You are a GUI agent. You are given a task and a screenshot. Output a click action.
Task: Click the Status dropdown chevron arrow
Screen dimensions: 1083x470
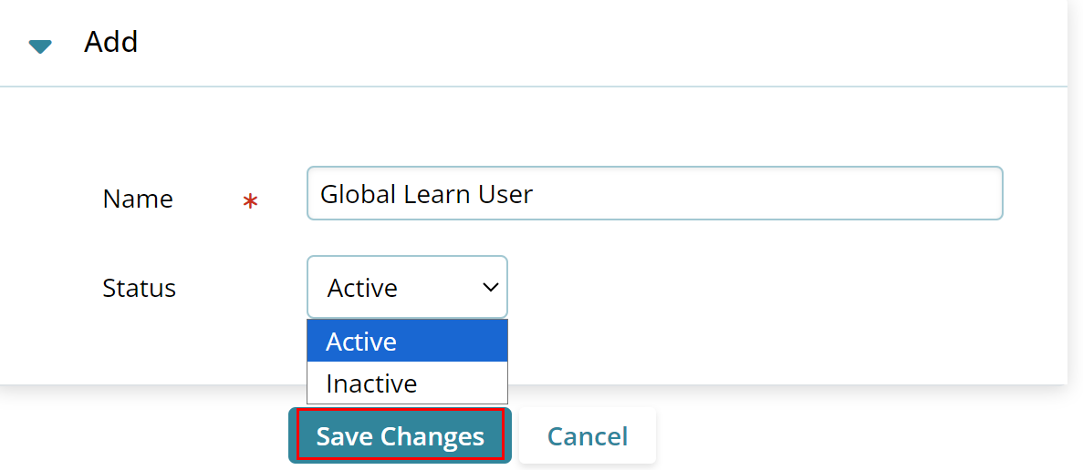[490, 288]
